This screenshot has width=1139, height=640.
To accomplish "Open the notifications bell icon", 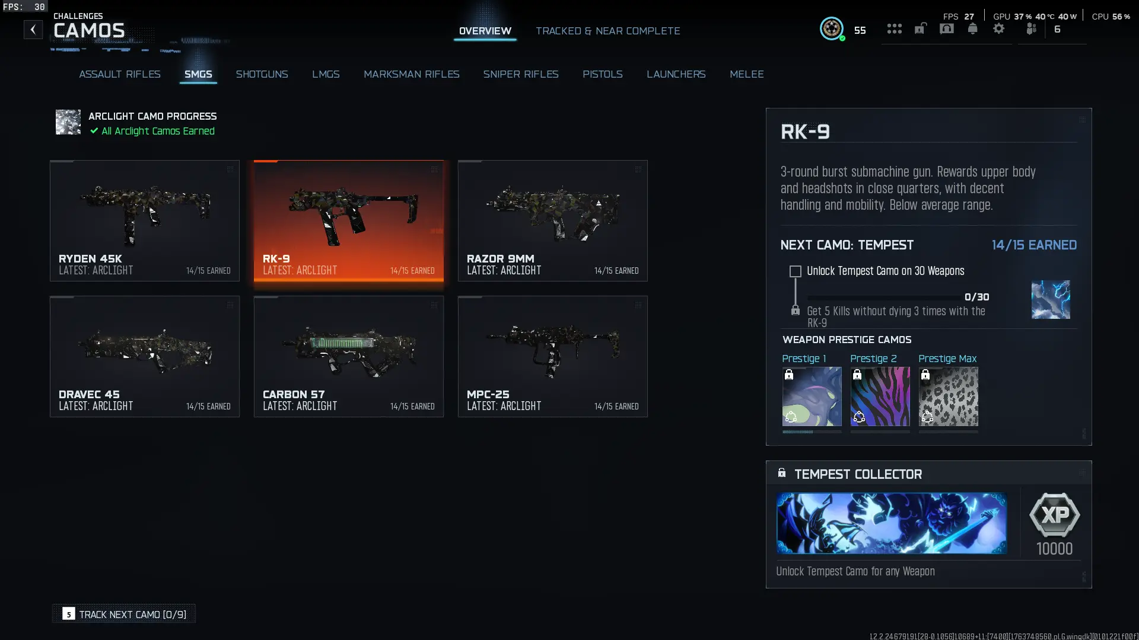I will pos(972,28).
